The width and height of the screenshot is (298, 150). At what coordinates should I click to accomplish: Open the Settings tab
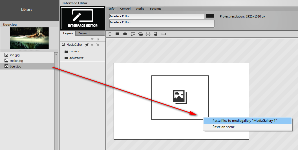coord(155,8)
